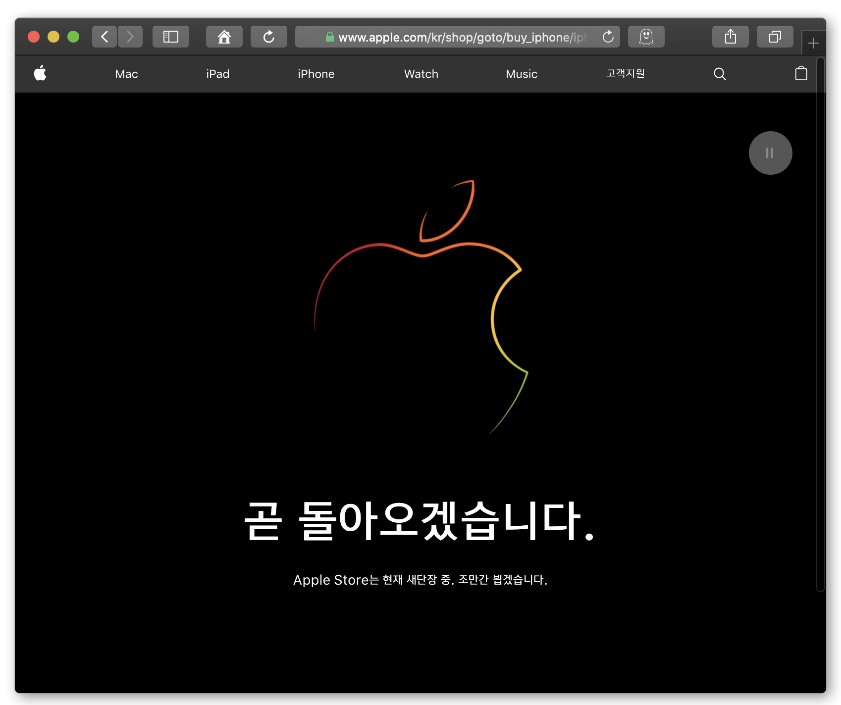
Task: Click the 곧 돌아오겠습니다 headline
Action: tap(420, 520)
